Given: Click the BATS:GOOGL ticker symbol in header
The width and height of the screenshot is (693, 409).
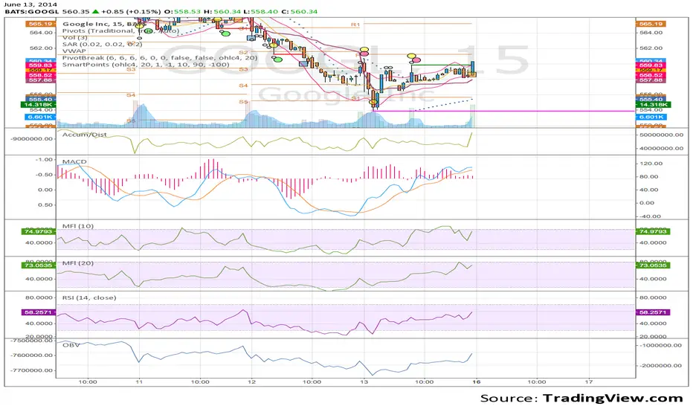Looking at the screenshot, I should (32, 11).
